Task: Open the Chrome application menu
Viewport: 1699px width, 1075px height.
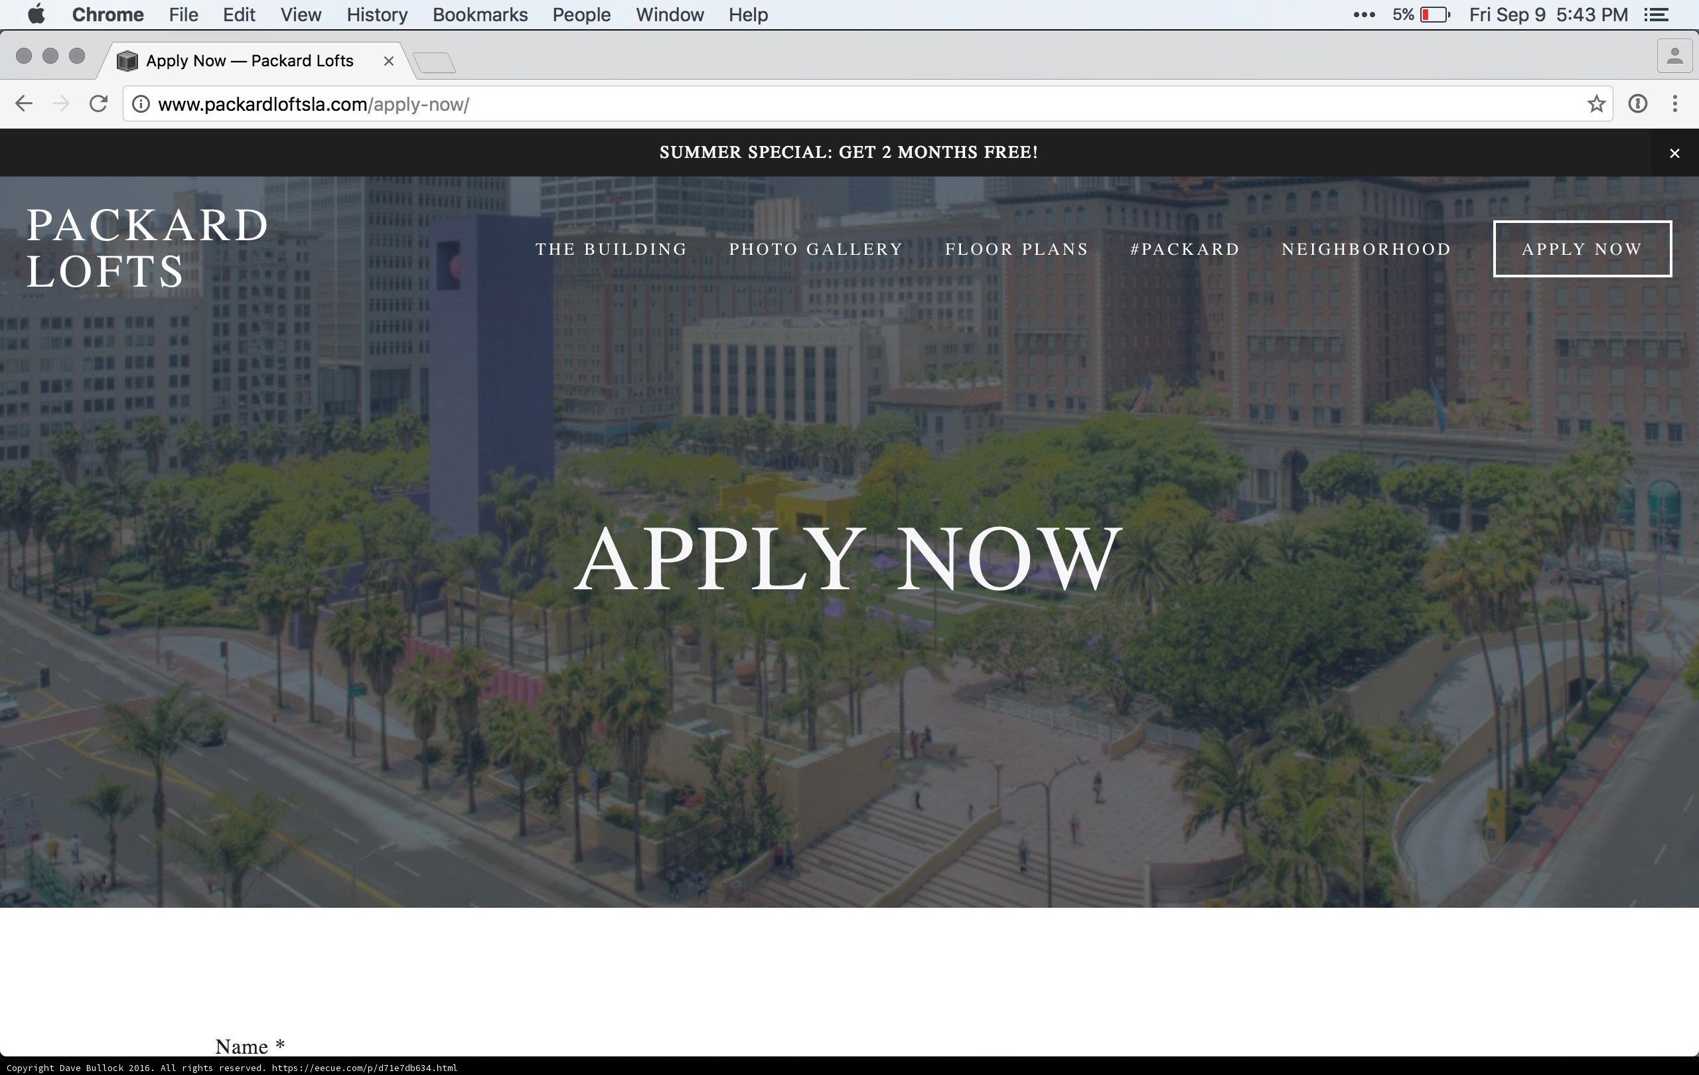Action: click(108, 15)
